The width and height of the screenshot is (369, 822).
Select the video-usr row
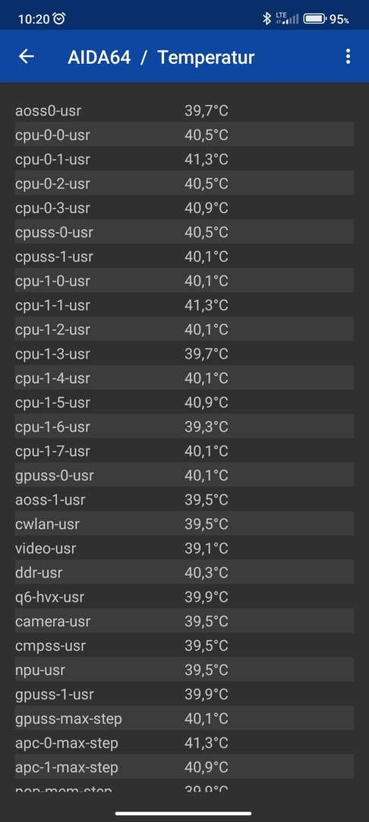coord(184,548)
